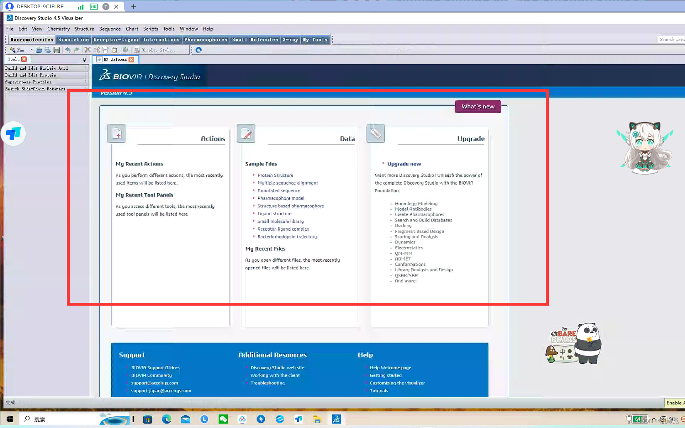
Task: Open the Getting started help link
Action: [386, 375]
